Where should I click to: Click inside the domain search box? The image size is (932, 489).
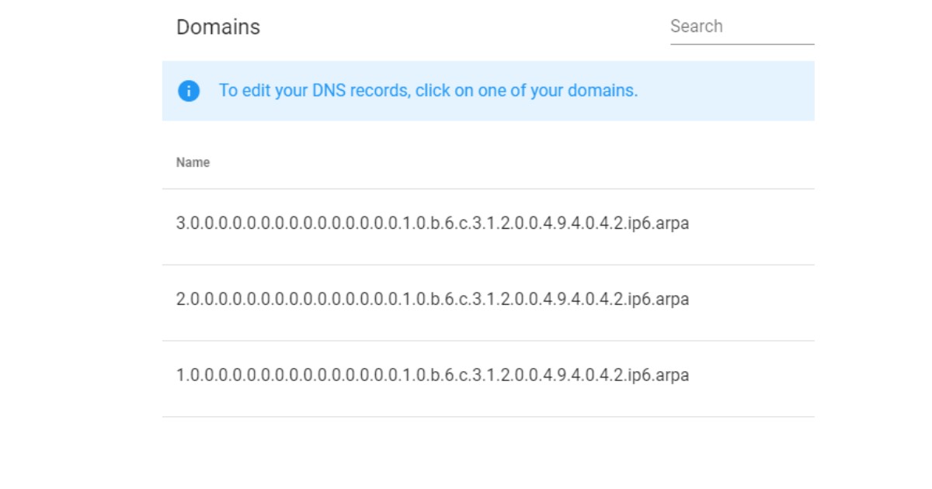(742, 27)
